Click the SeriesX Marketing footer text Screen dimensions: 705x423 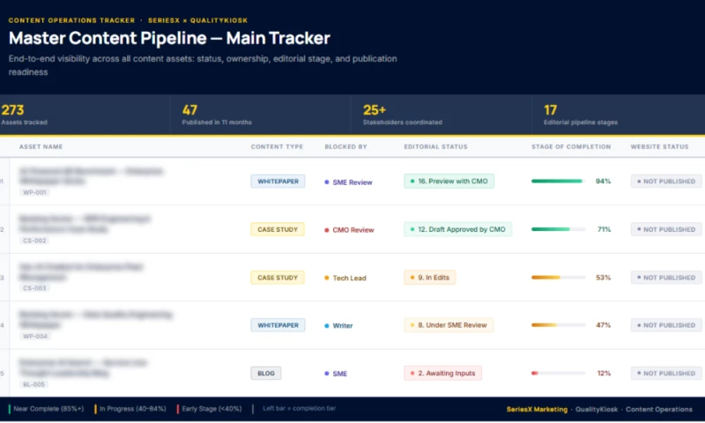click(x=537, y=410)
